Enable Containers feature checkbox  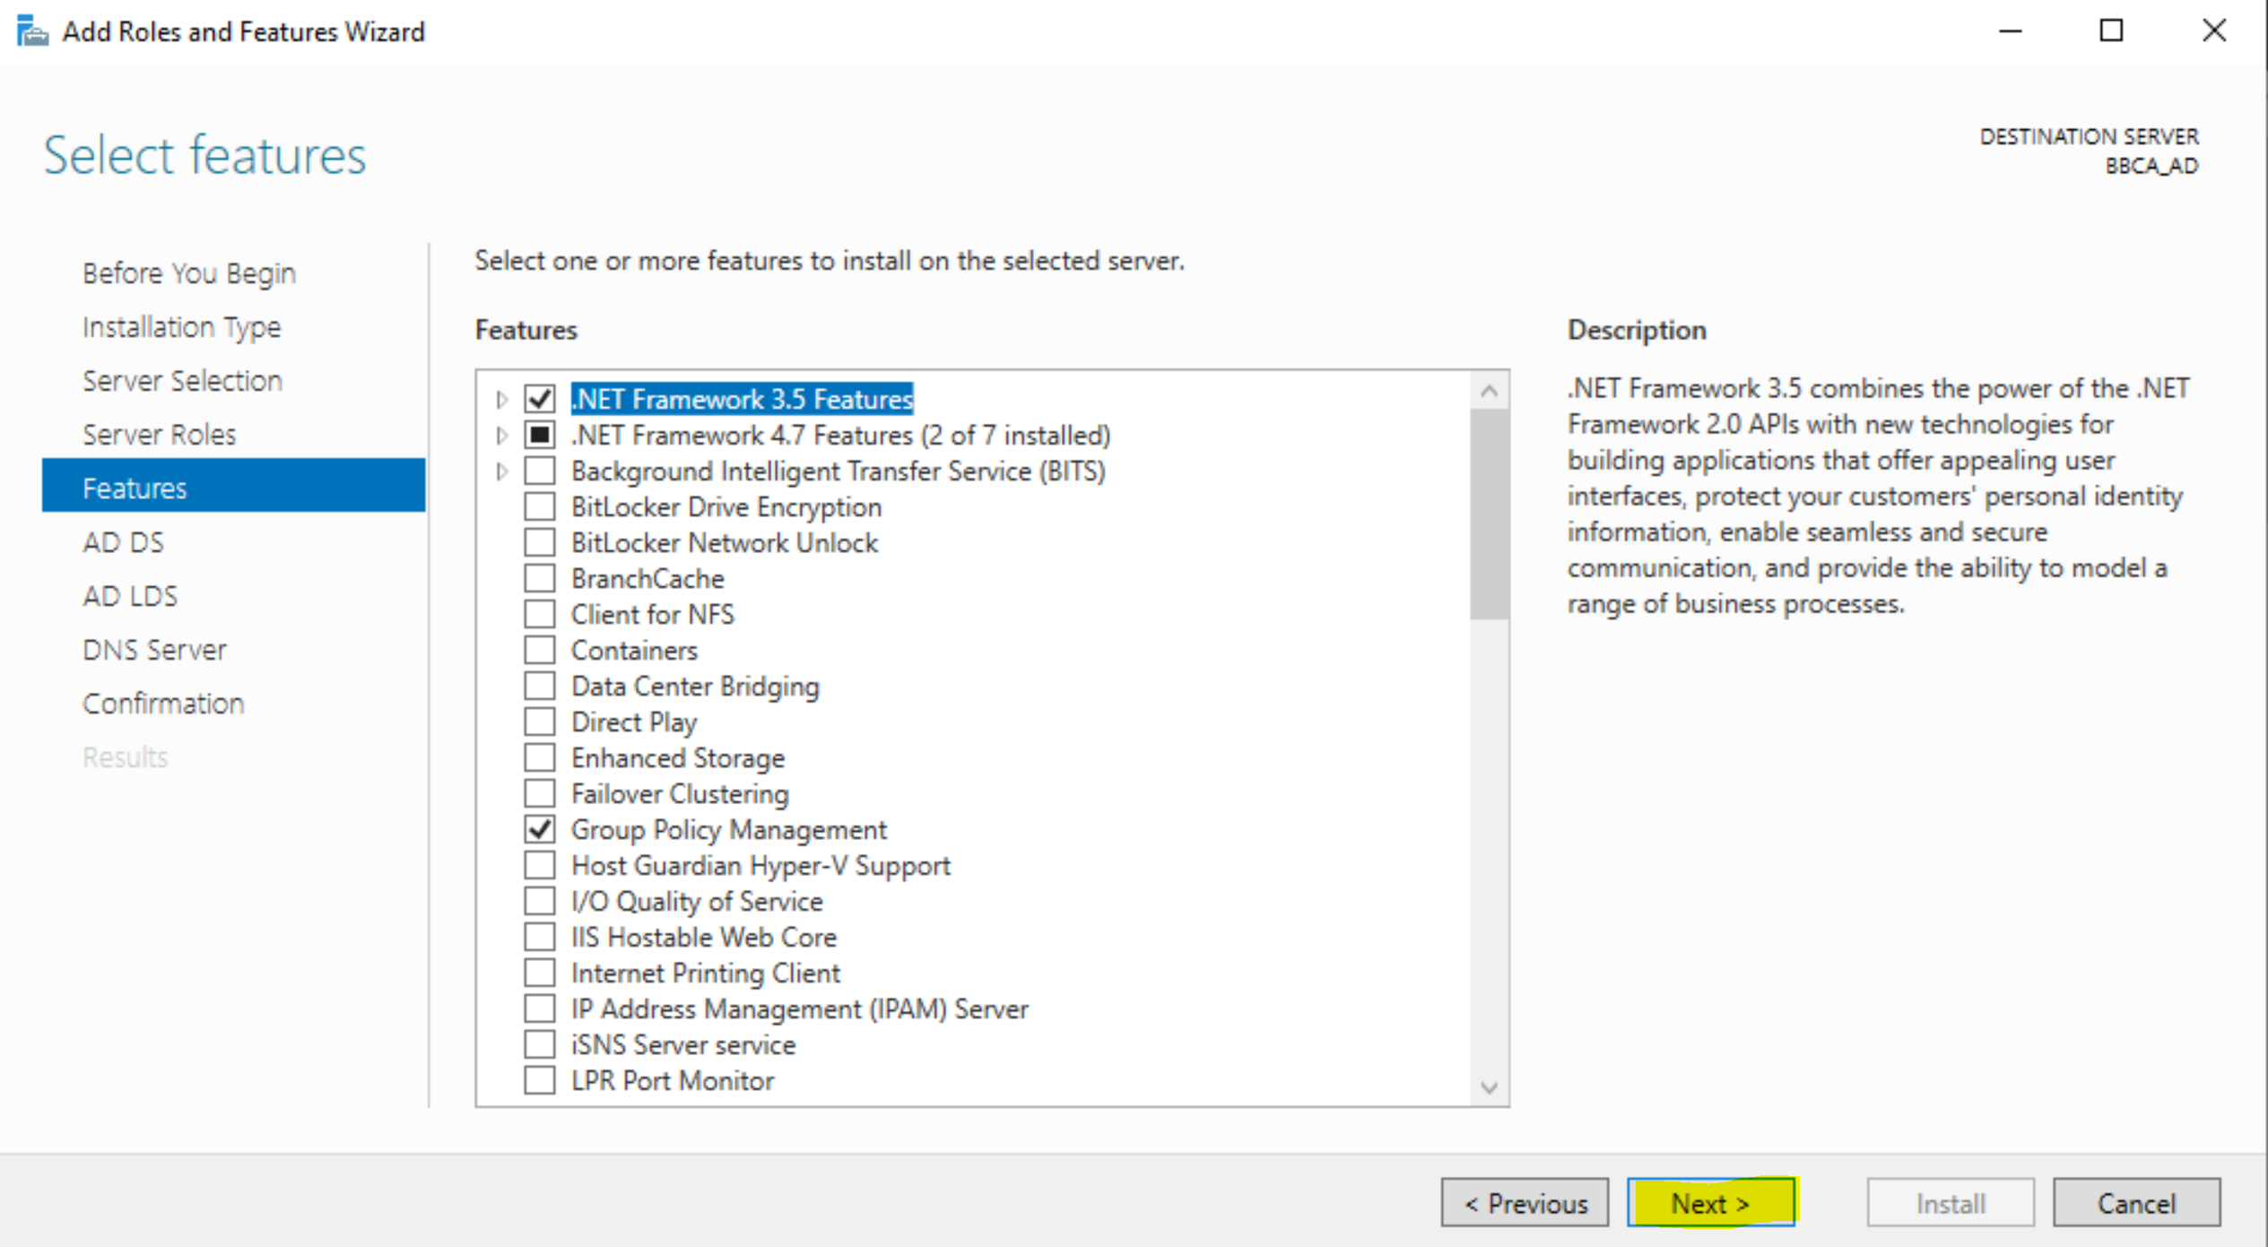pyautogui.click(x=540, y=650)
